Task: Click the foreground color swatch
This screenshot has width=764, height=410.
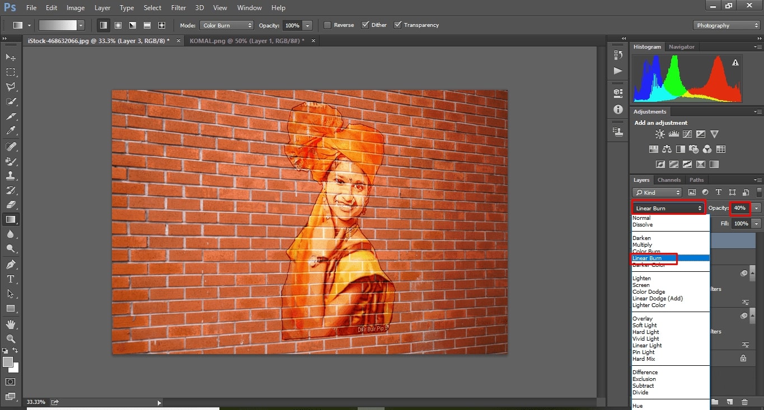Action: click(8, 362)
